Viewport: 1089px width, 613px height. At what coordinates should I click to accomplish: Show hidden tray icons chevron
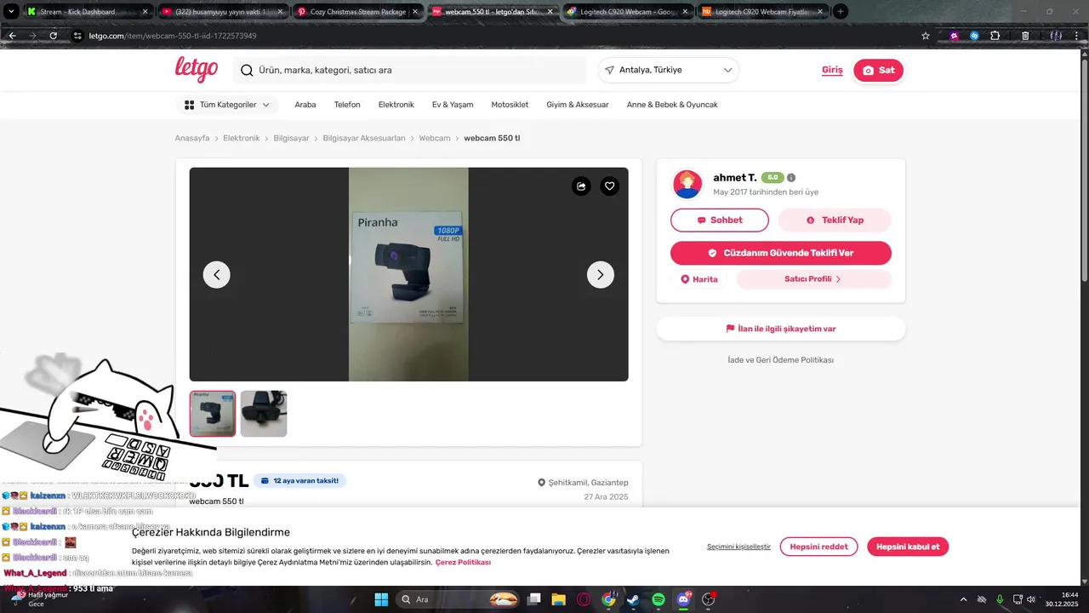(x=963, y=599)
